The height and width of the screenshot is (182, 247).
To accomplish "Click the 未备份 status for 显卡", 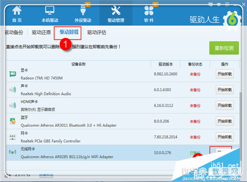I will point(195,74).
